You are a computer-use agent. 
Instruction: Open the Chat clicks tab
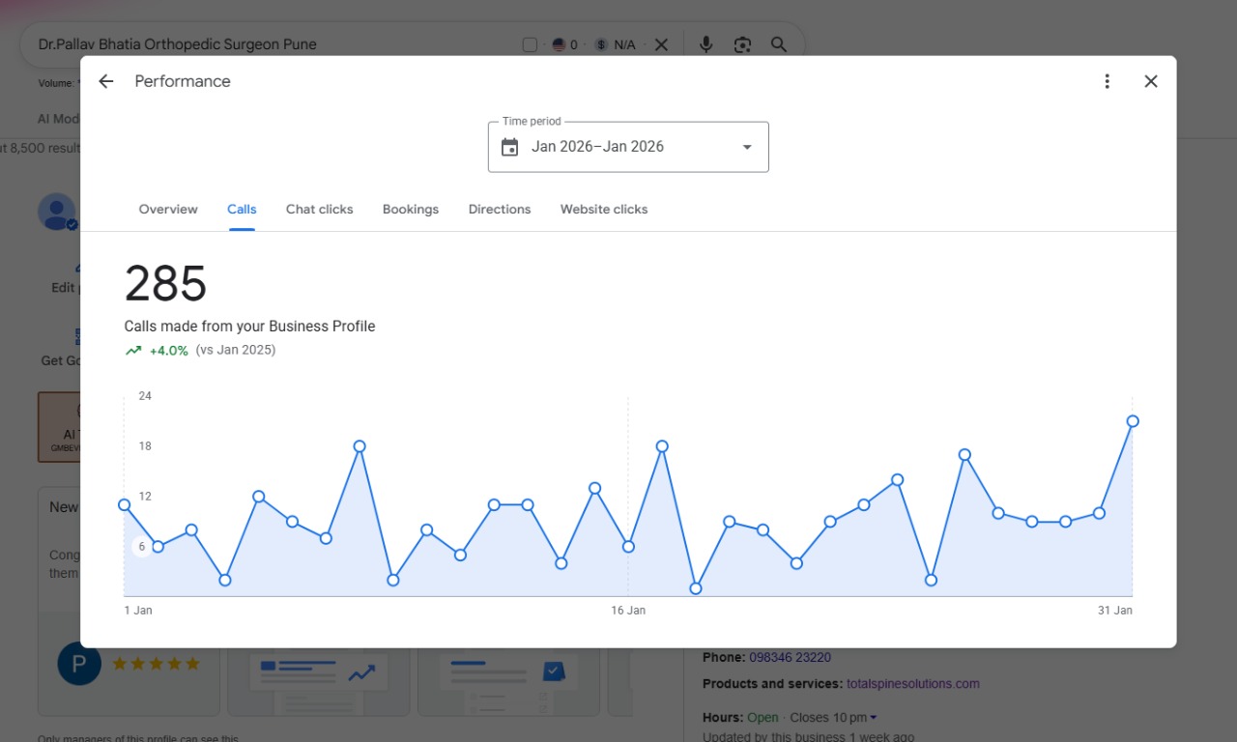click(320, 209)
